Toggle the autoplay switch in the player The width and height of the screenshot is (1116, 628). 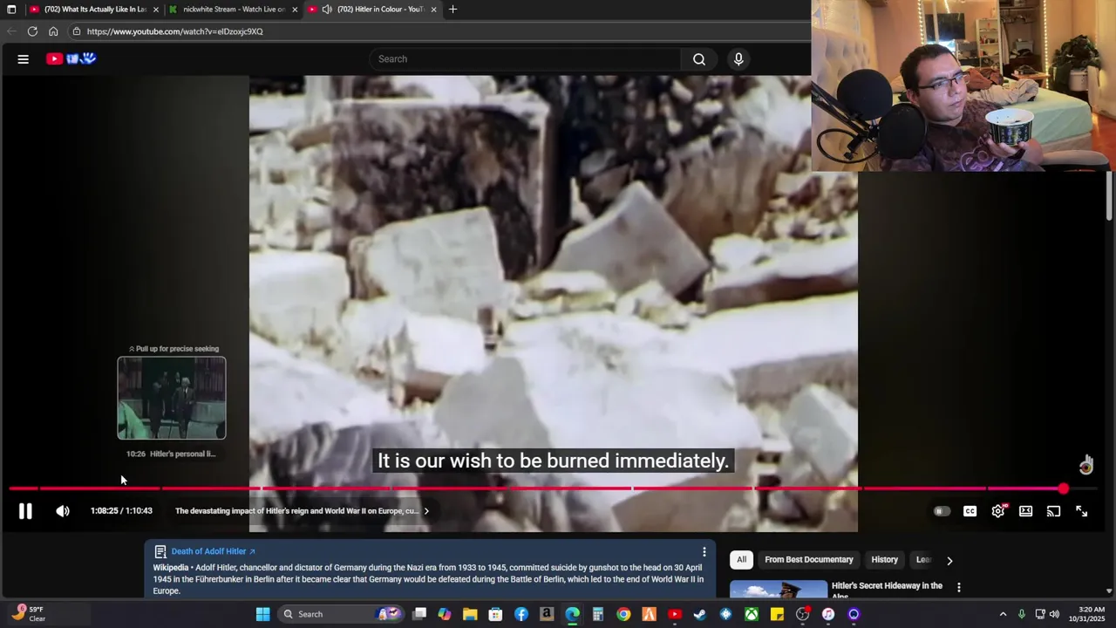(942, 512)
